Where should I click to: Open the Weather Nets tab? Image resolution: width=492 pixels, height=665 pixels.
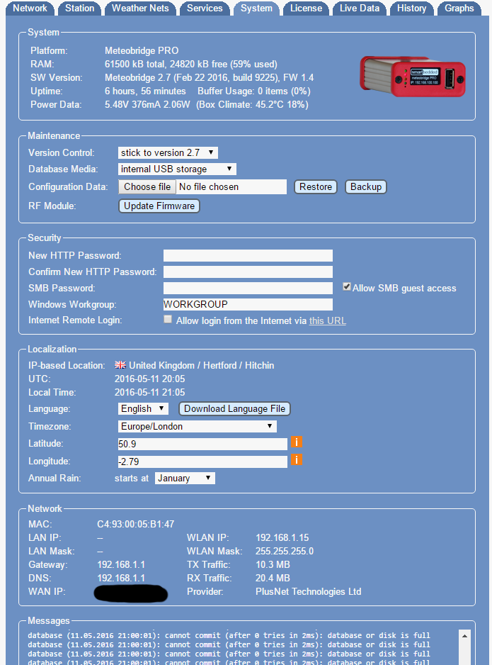140,9
